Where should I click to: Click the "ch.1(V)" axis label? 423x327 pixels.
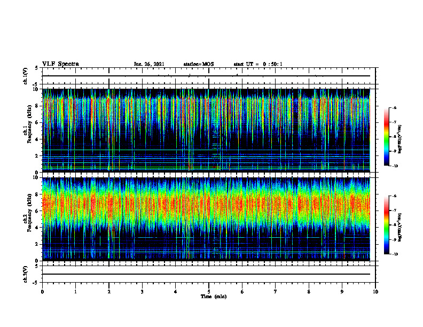pos(25,76)
